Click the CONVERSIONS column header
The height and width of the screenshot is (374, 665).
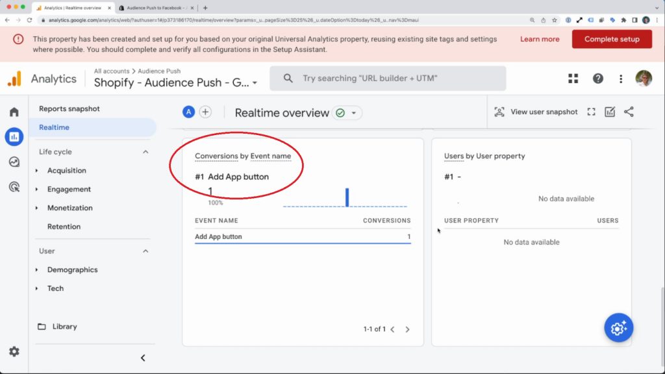[387, 221]
